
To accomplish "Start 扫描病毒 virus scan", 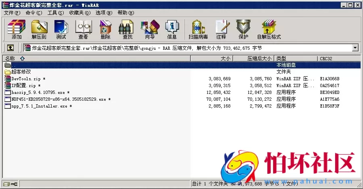I will click(198, 29).
